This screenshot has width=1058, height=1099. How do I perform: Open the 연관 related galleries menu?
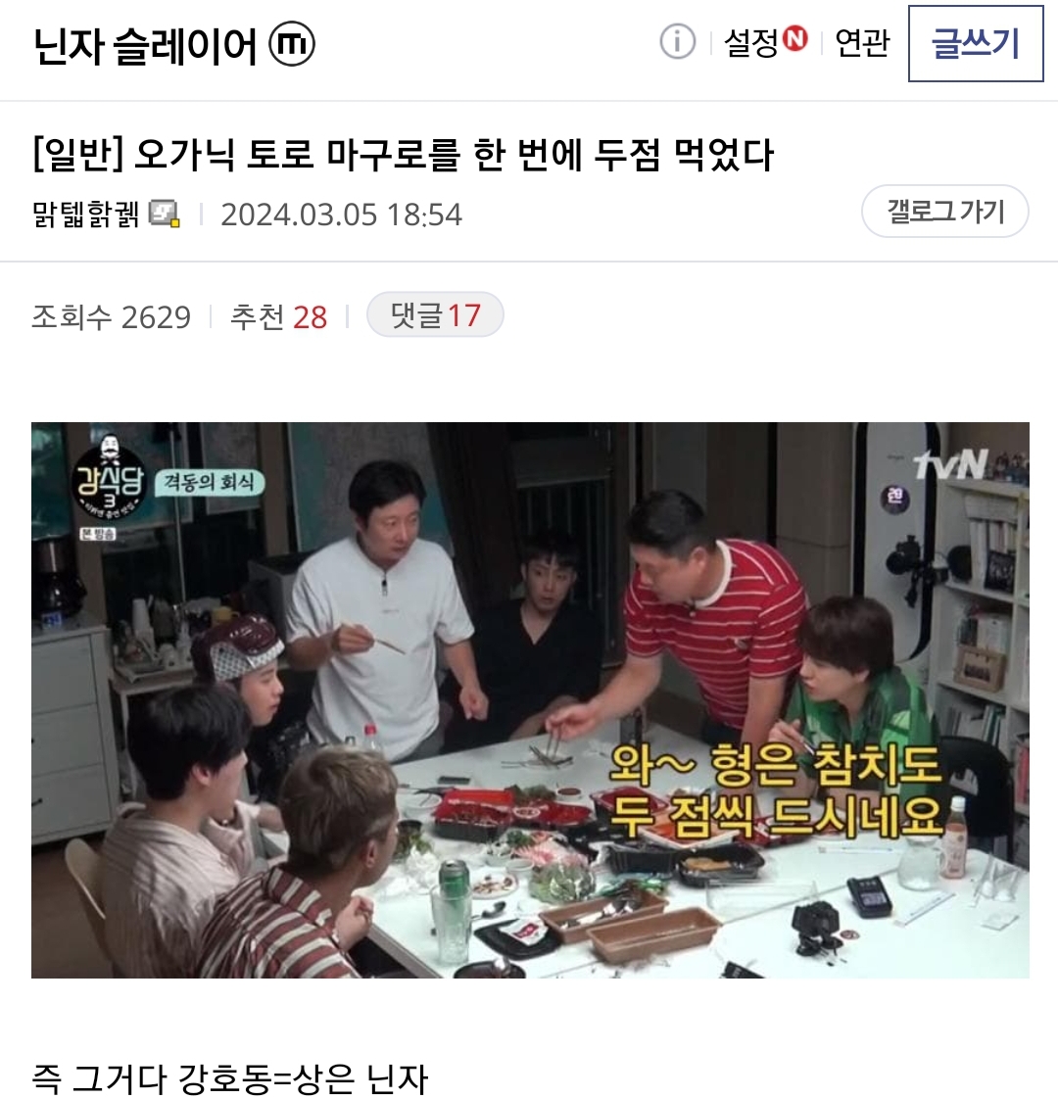click(862, 43)
